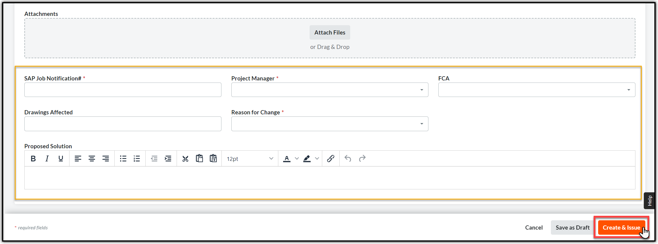Click the Attach Files button
Viewport: 658px width, 244px height.
click(330, 32)
